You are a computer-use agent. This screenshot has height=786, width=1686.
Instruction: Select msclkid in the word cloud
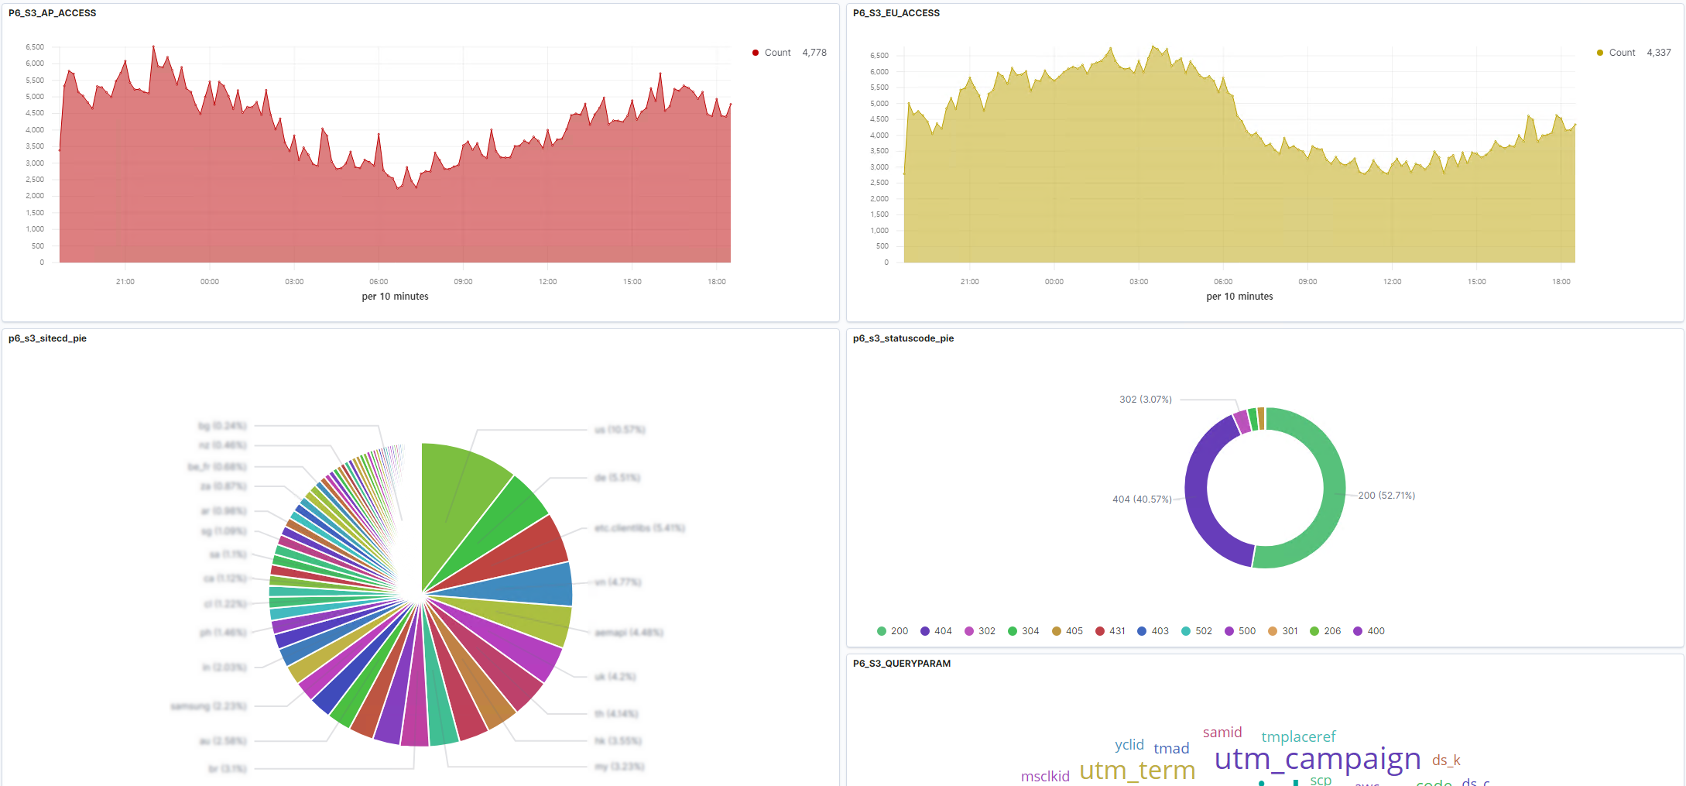pyautogui.click(x=1045, y=776)
